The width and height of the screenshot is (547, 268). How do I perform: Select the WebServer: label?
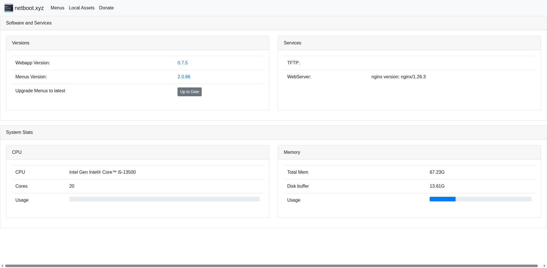pyautogui.click(x=299, y=77)
